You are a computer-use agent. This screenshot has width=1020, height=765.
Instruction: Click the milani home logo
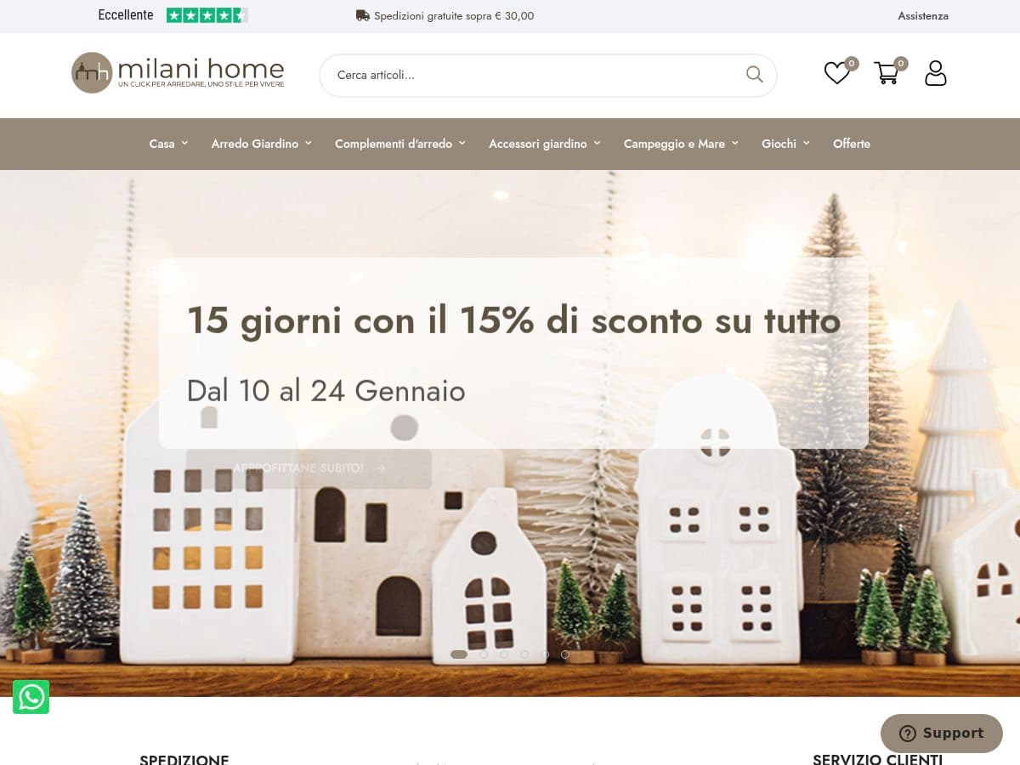[178, 72]
